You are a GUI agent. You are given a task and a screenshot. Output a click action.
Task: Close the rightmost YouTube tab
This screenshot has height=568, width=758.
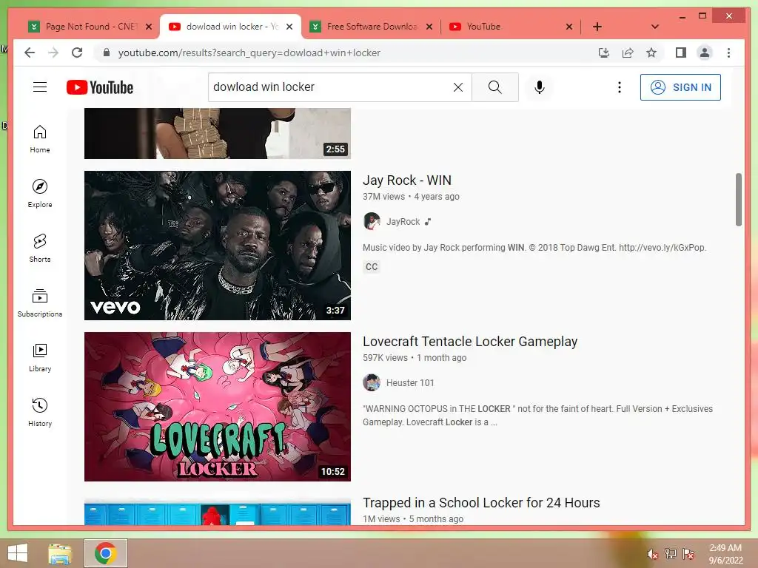point(569,27)
